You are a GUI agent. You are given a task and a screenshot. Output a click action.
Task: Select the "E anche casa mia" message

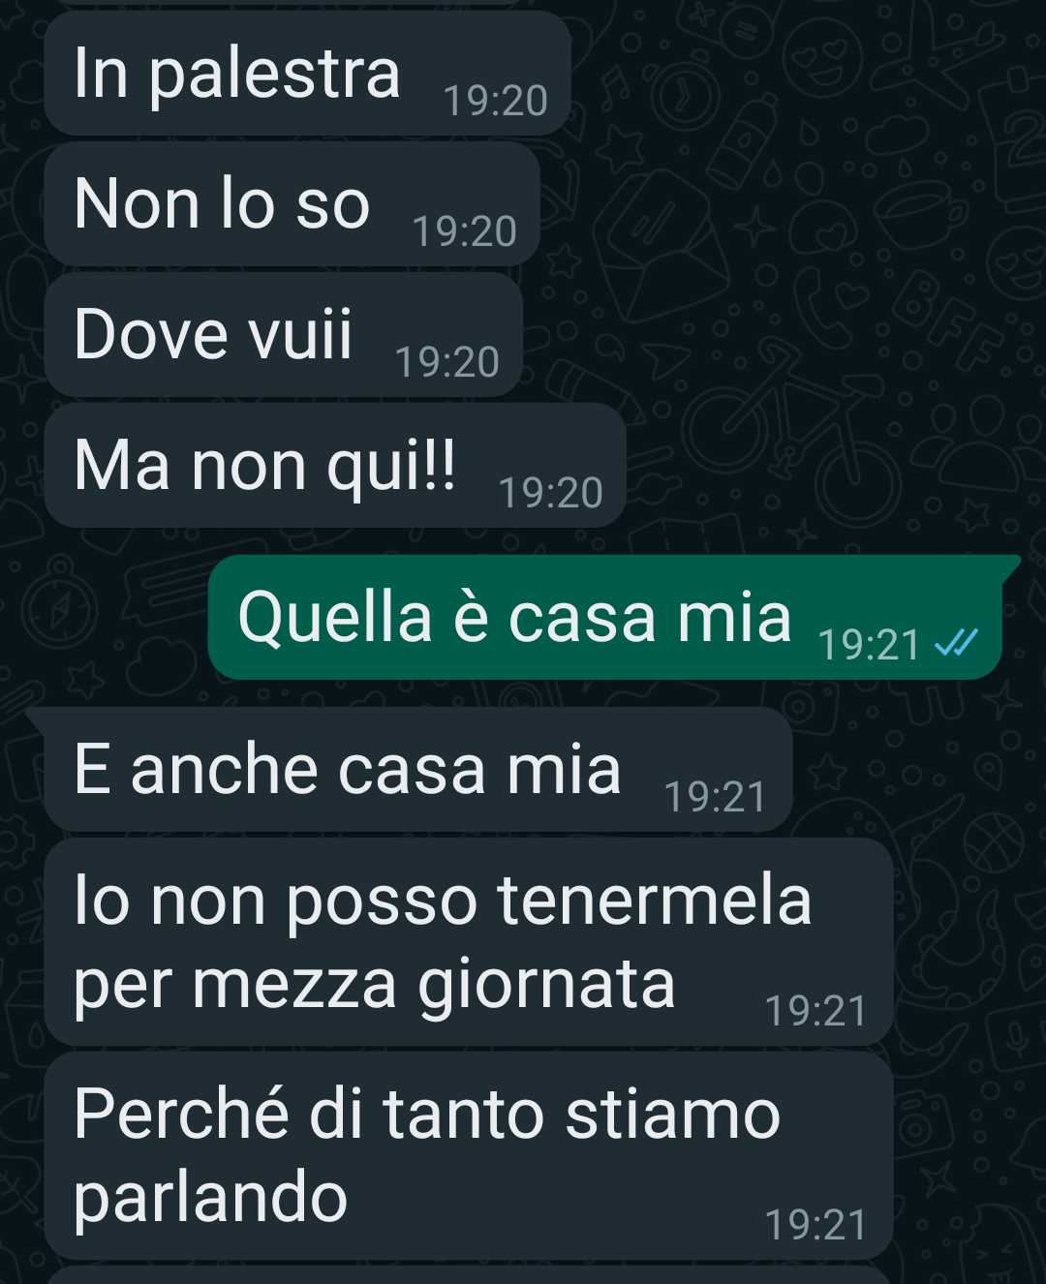[x=418, y=769]
